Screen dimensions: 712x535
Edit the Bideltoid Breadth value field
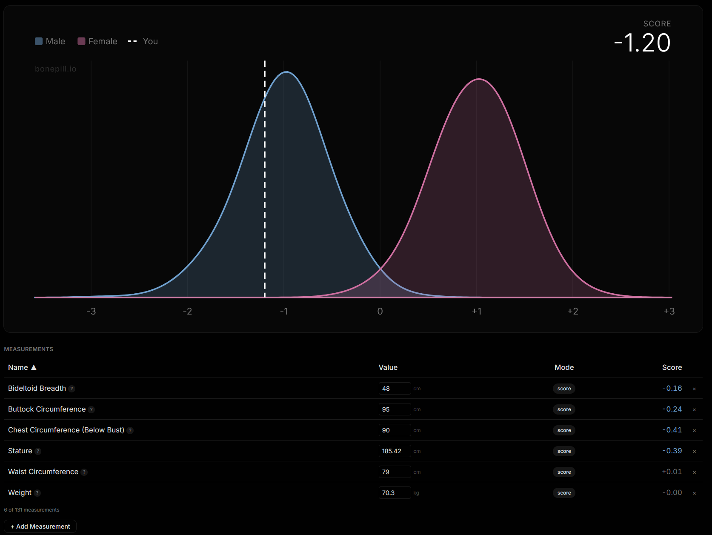395,389
